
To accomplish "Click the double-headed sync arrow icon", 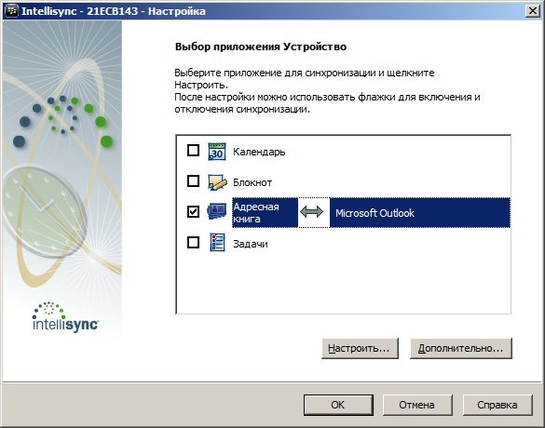I will (x=311, y=212).
